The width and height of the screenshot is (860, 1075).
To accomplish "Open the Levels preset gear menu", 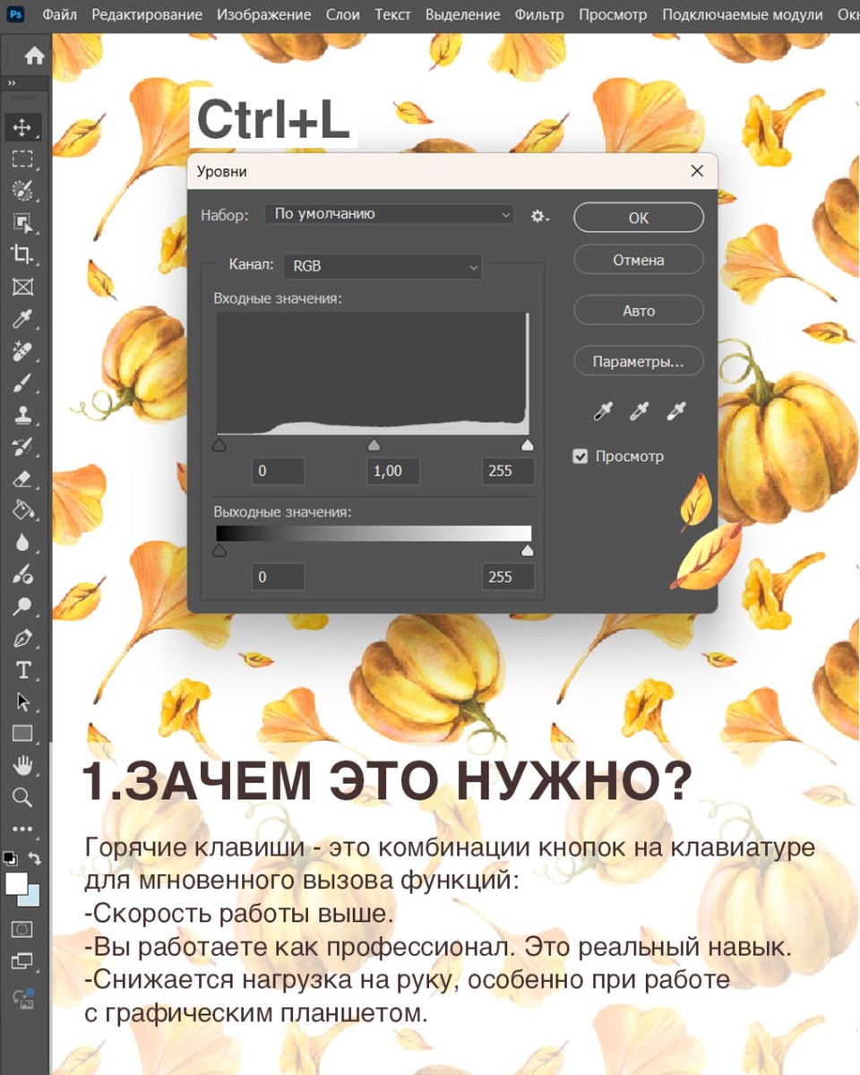I will point(538,216).
